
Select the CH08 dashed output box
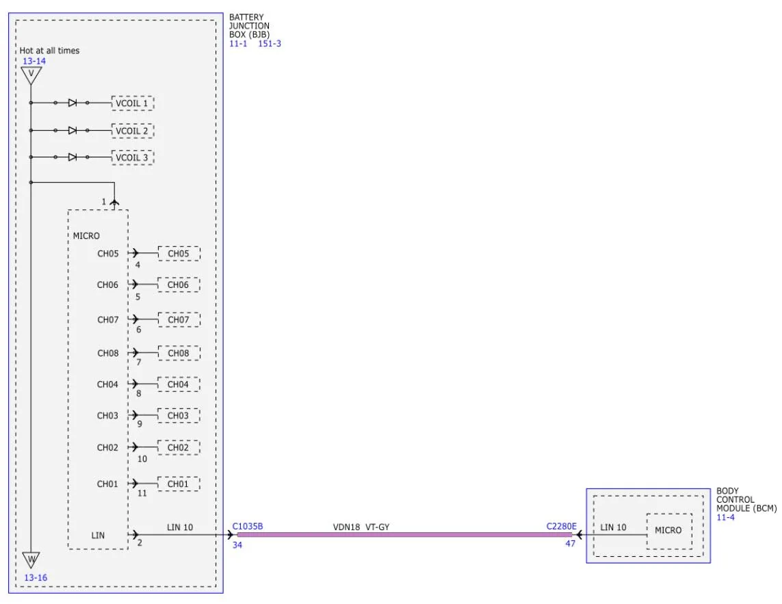coord(179,353)
